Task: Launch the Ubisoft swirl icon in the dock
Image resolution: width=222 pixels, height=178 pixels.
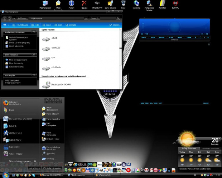Action: click(124, 164)
